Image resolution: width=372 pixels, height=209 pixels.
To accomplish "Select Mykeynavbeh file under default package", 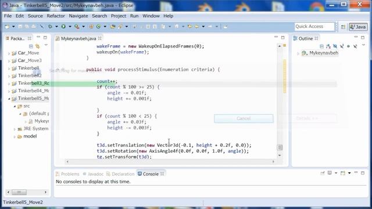I will tap(39, 121).
